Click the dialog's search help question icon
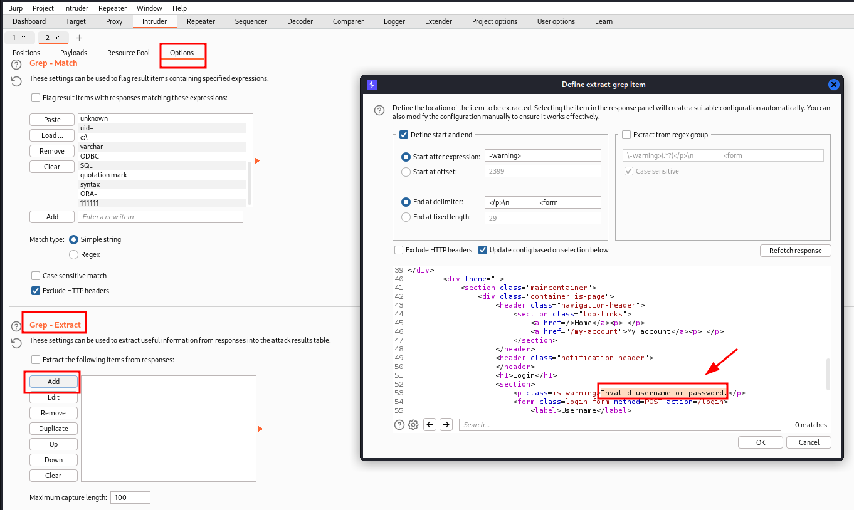Viewport: 854px width, 510px height. pos(399,425)
